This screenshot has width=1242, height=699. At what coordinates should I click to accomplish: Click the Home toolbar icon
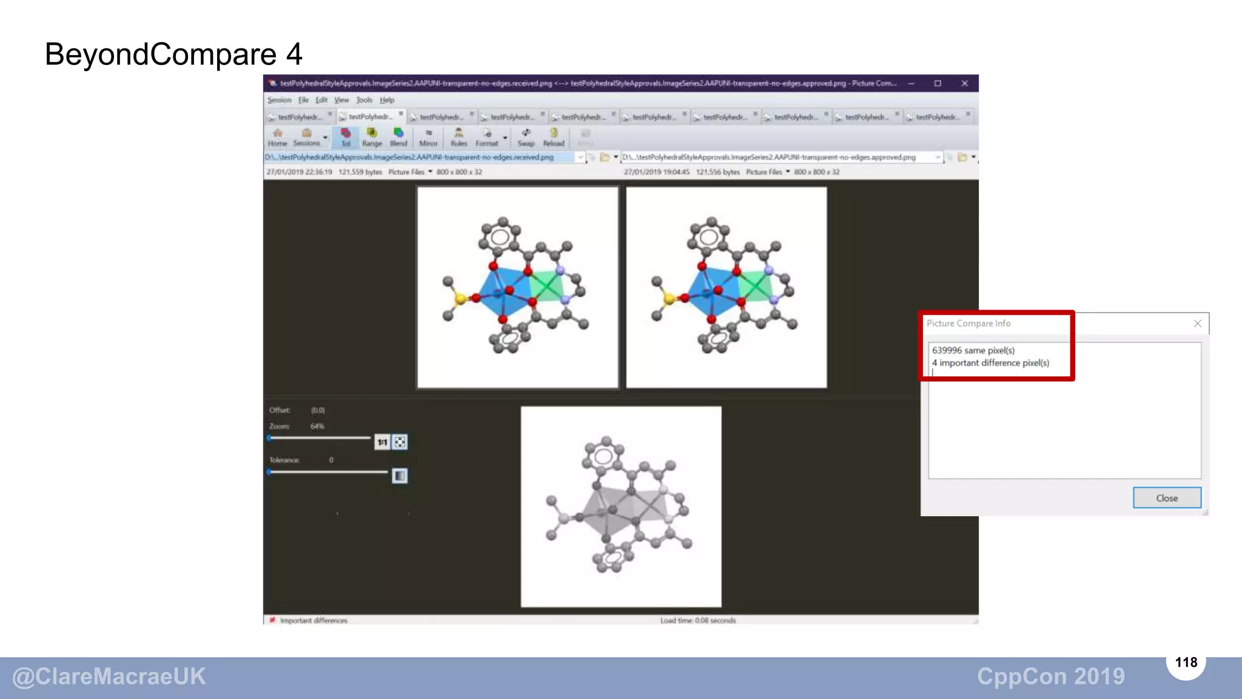click(x=277, y=137)
